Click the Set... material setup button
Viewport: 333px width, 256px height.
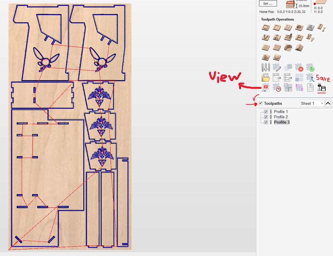pos(268,4)
